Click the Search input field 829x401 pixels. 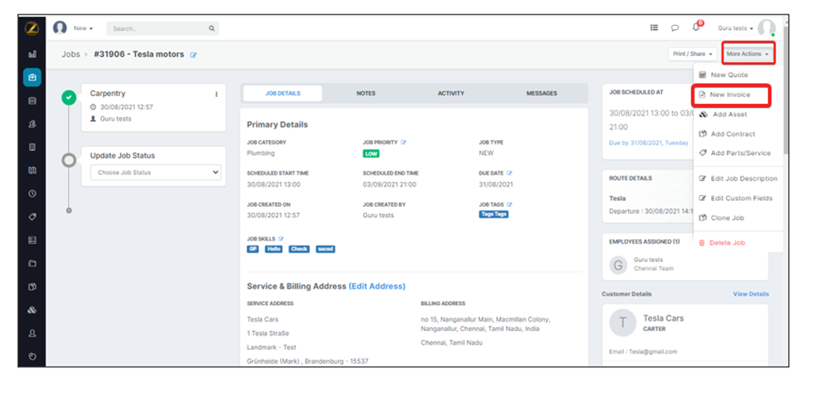click(157, 28)
